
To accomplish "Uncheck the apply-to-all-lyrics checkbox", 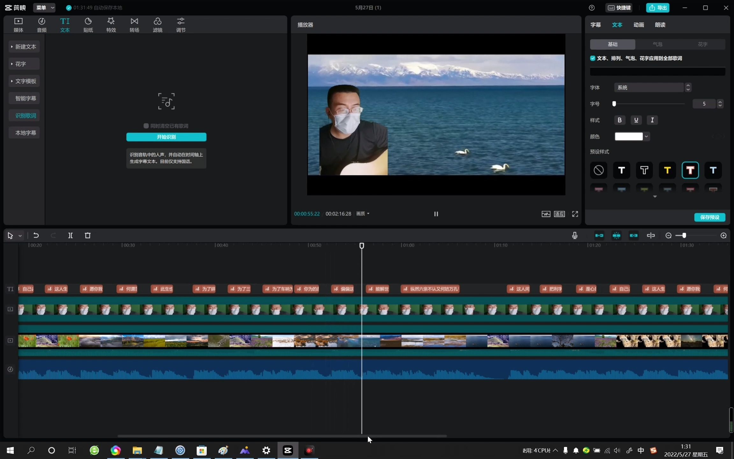I will pos(593,58).
